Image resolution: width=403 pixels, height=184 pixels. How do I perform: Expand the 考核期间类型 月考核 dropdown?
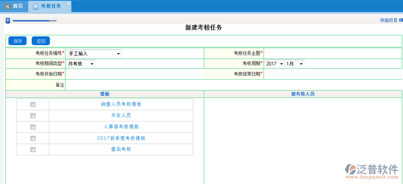(x=81, y=64)
